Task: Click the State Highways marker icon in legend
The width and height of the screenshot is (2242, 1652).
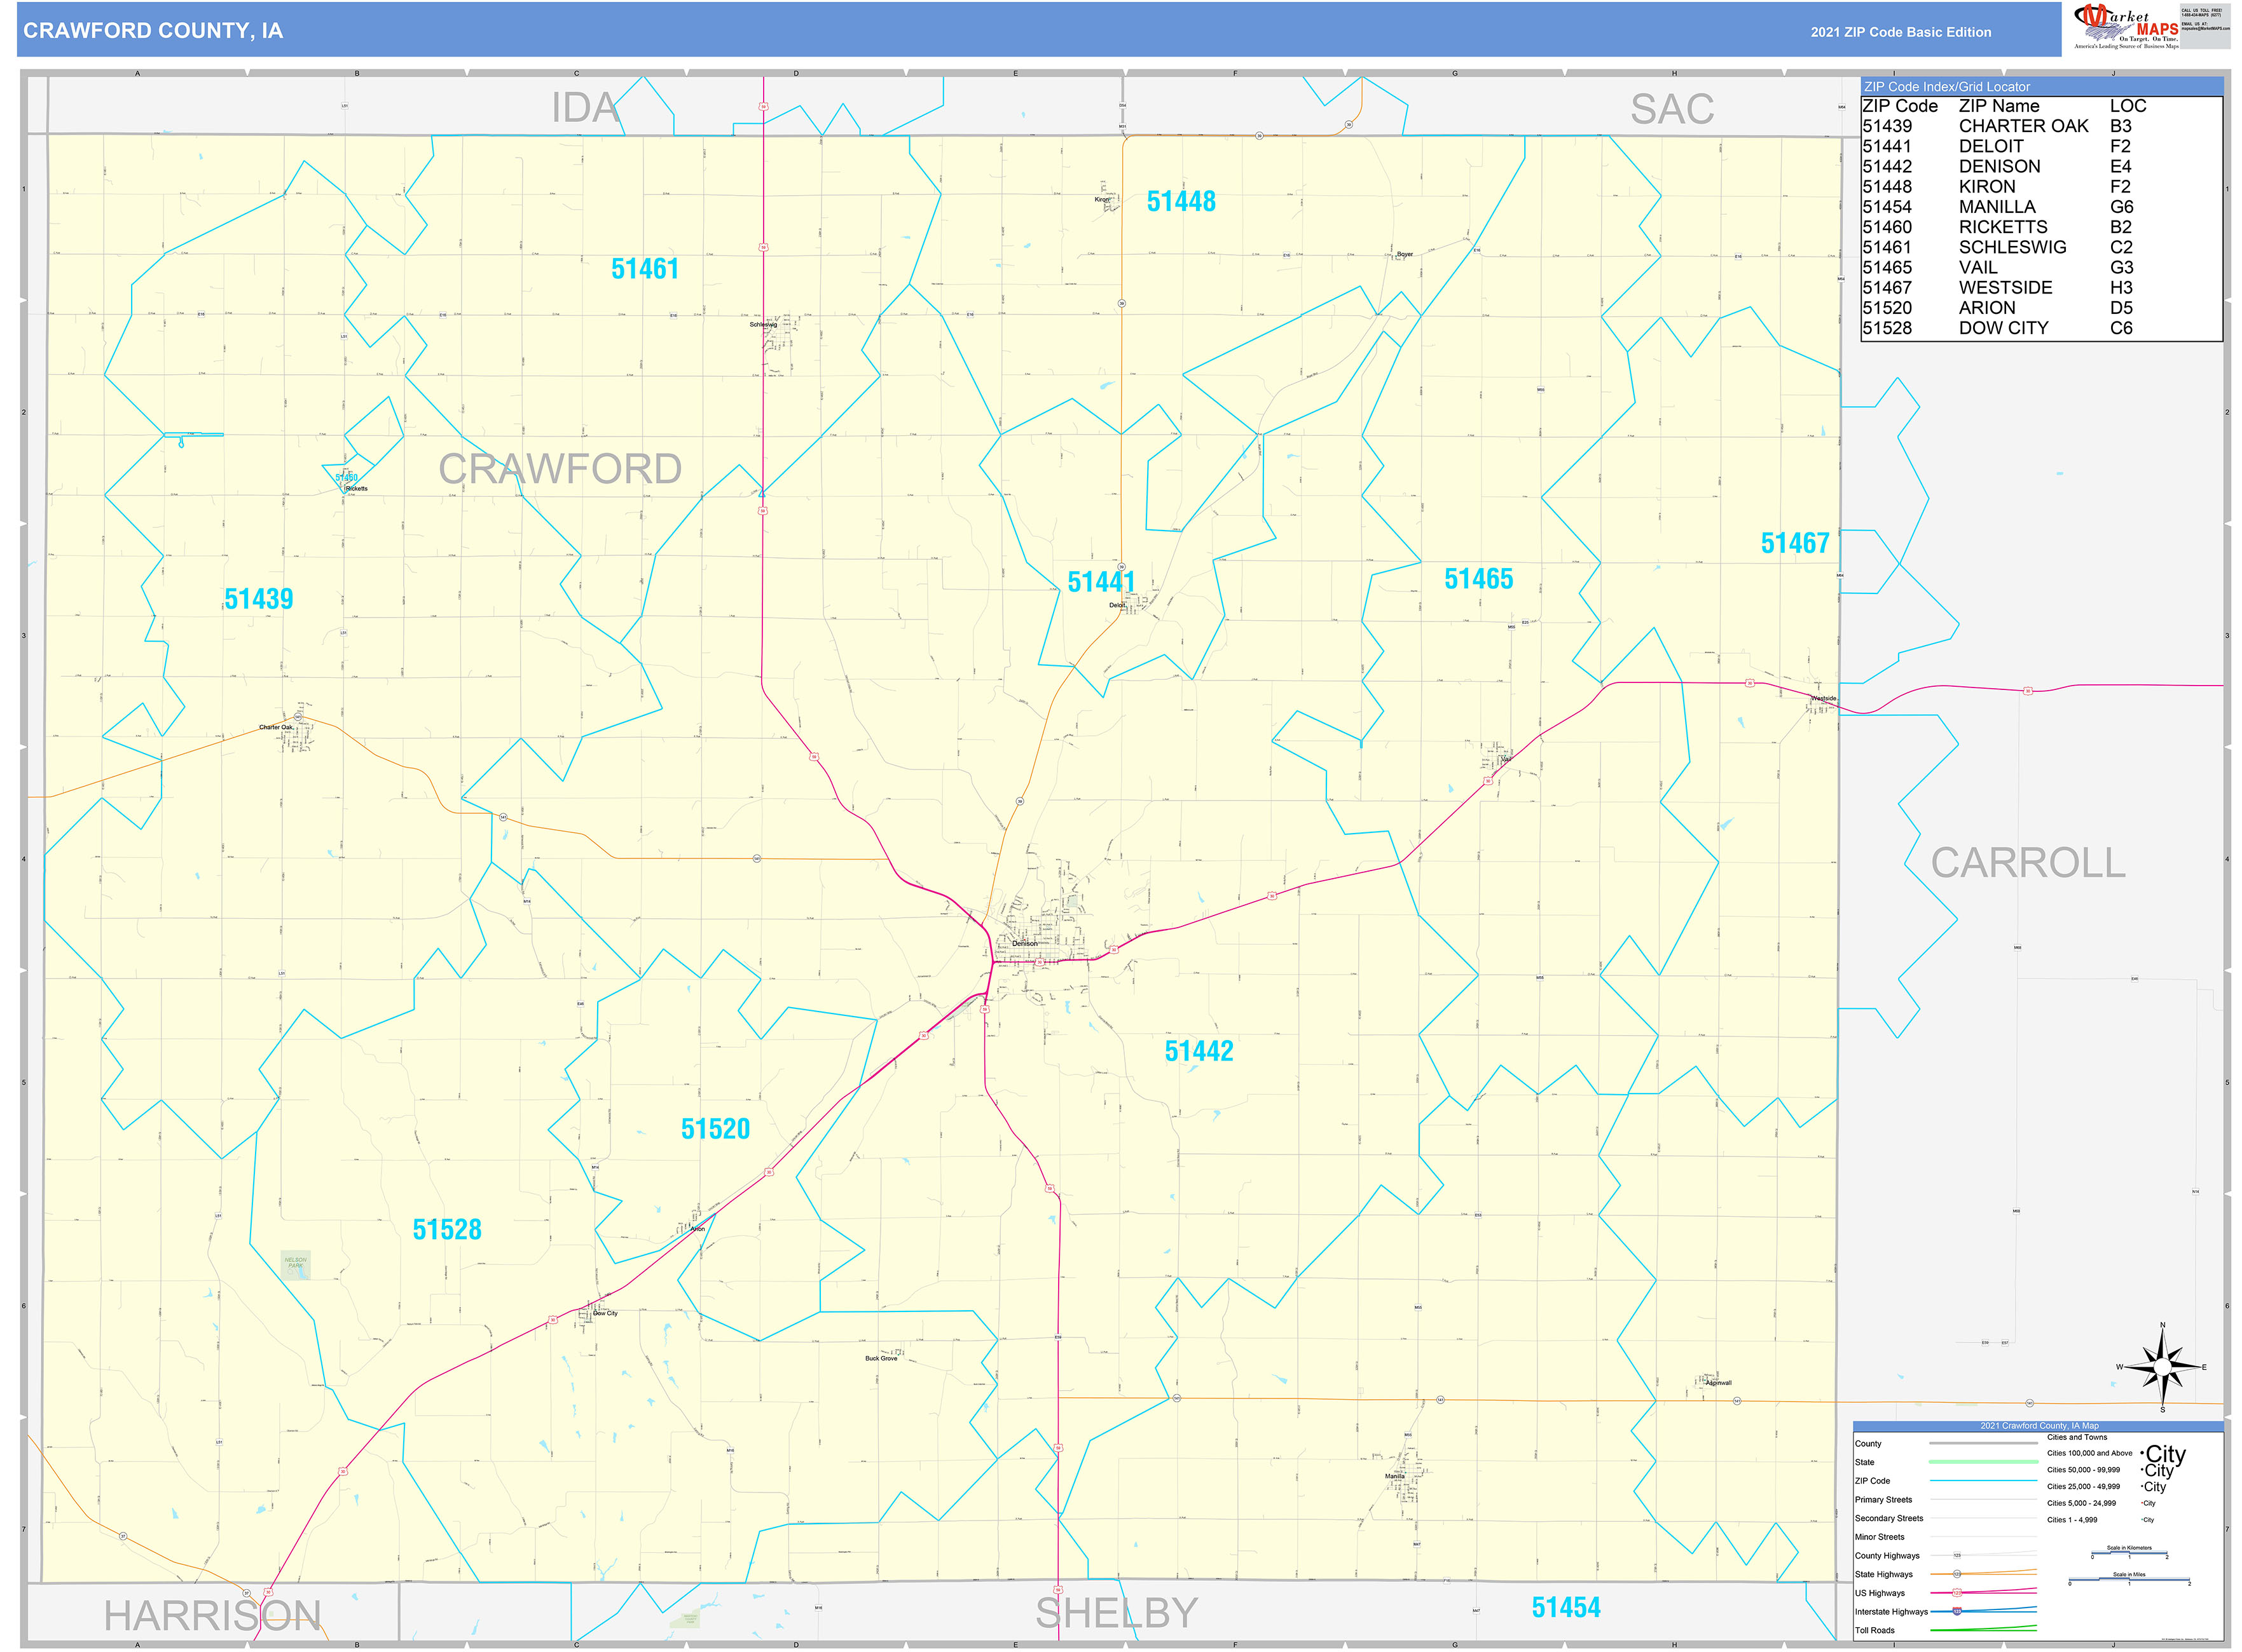Action: click(1958, 1575)
